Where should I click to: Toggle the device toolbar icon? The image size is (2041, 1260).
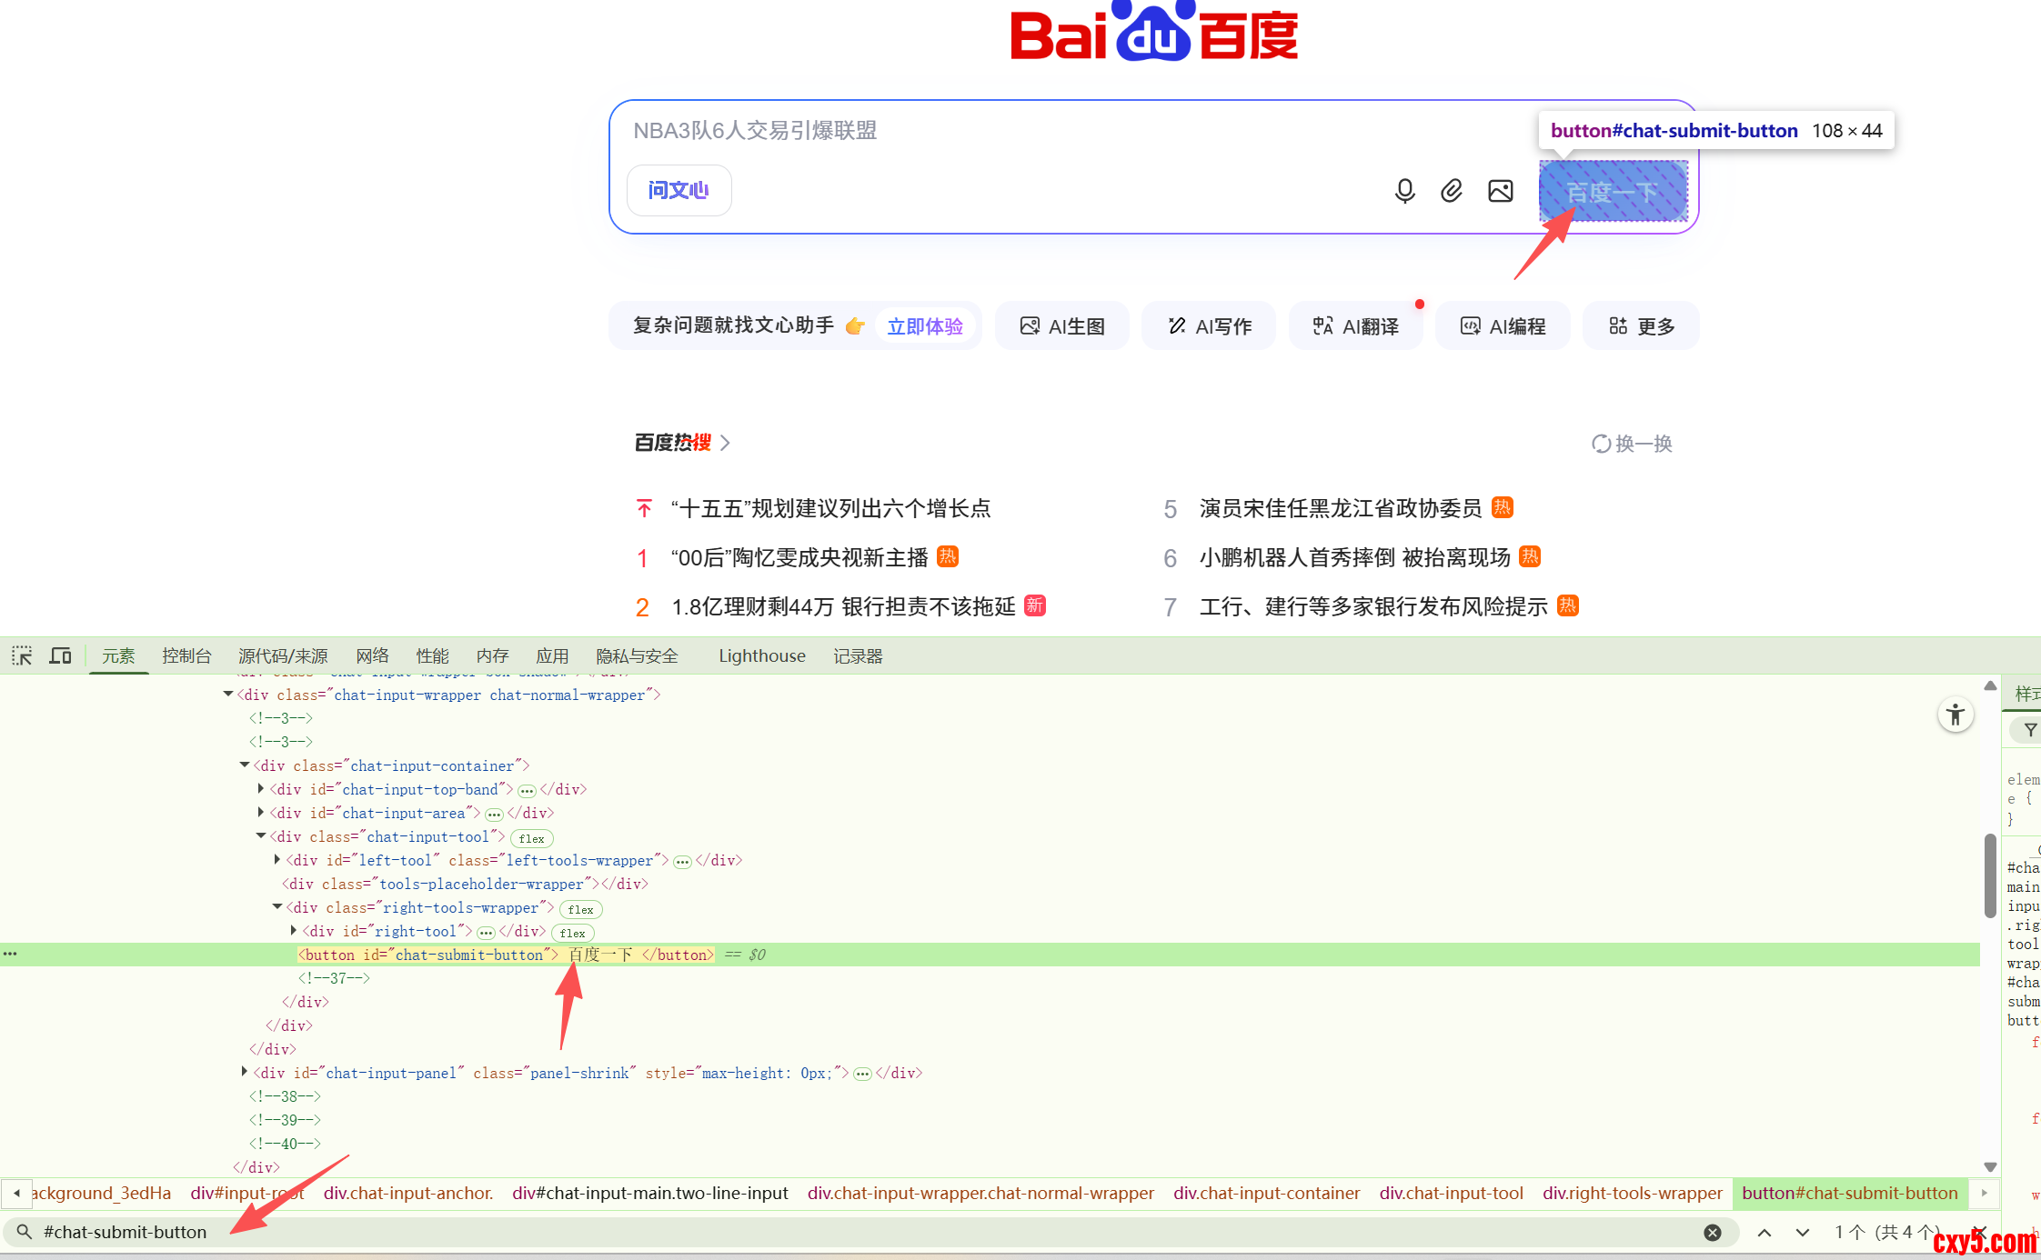point(60,655)
